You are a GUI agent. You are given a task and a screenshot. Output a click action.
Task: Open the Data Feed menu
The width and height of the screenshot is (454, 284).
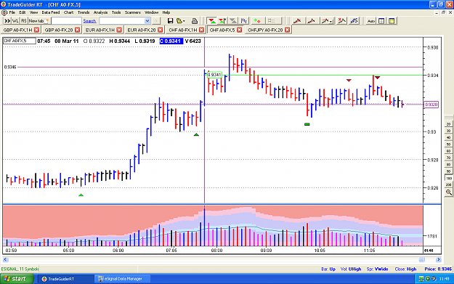tap(51, 12)
